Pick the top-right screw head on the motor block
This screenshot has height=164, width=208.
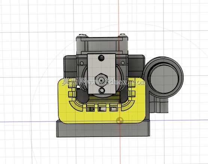pos(123,35)
